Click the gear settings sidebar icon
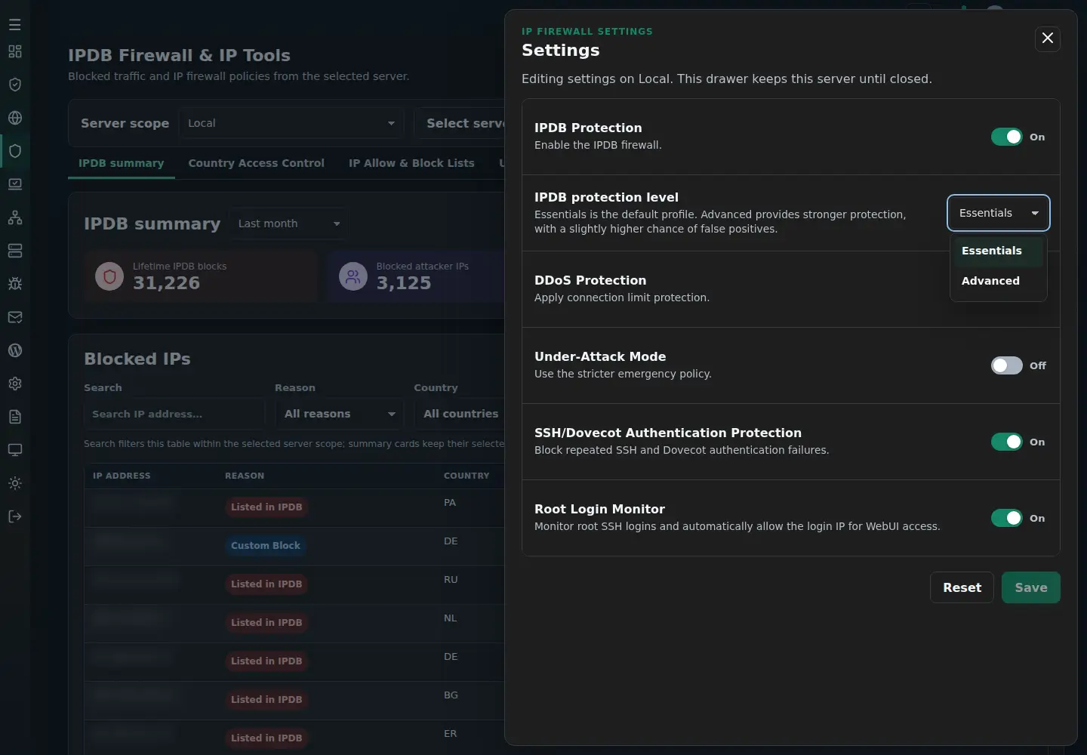1087x755 pixels. click(15, 384)
